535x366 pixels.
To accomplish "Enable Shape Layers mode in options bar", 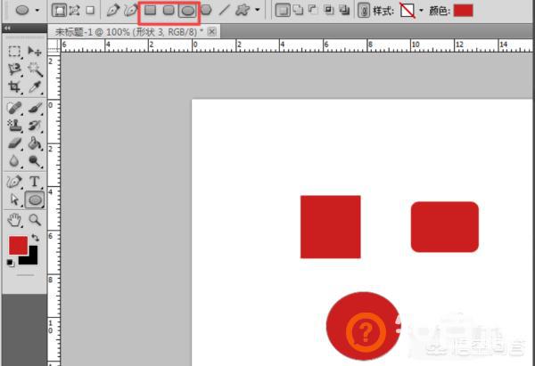I will tap(60, 10).
